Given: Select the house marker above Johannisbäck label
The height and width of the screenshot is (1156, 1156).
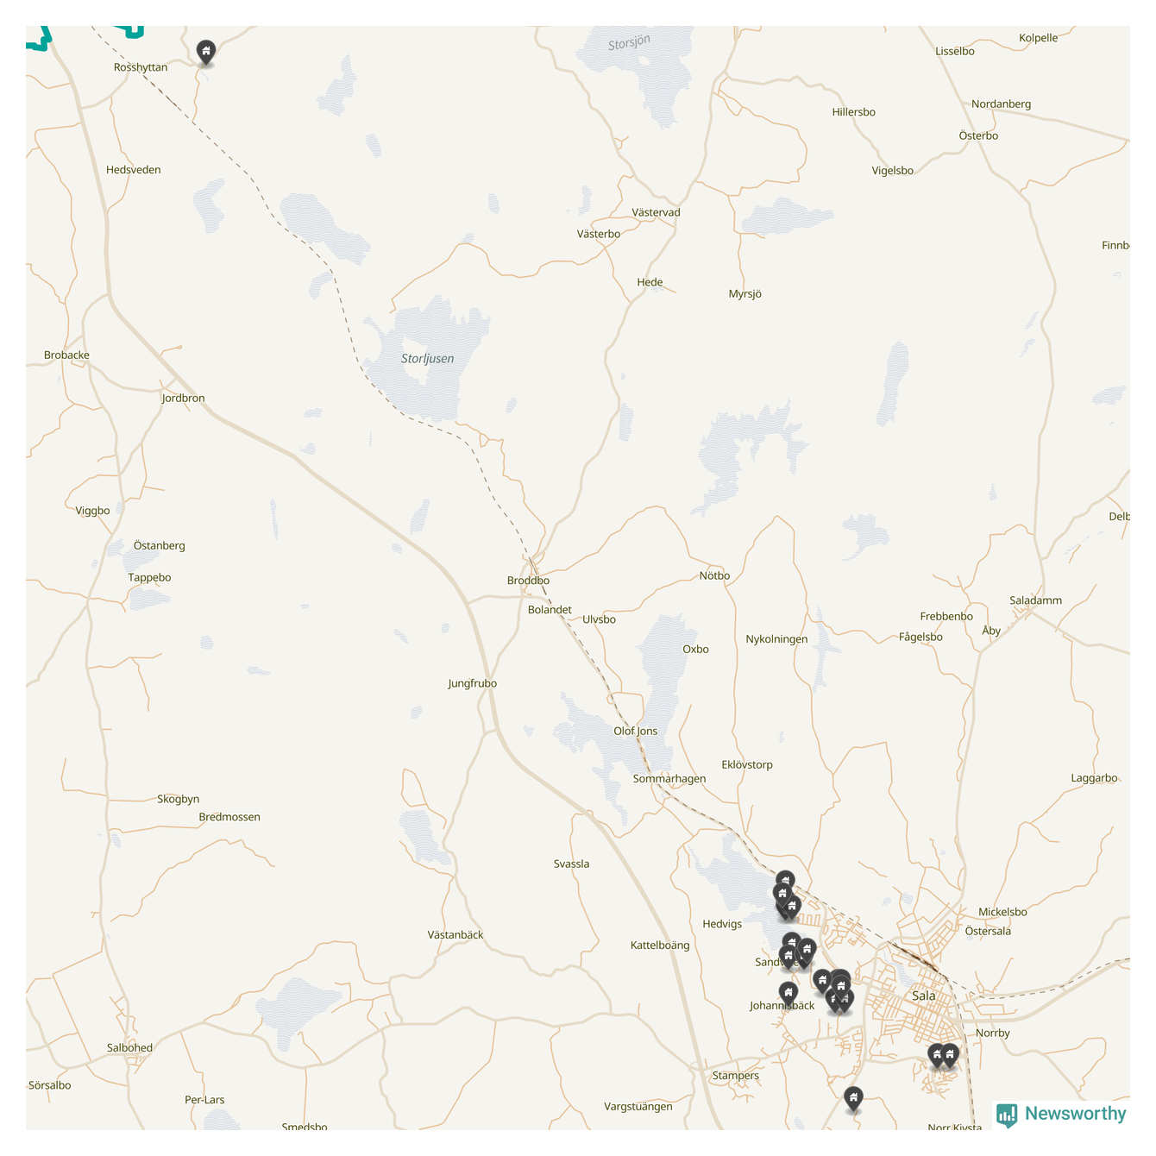Looking at the screenshot, I should (x=788, y=994).
